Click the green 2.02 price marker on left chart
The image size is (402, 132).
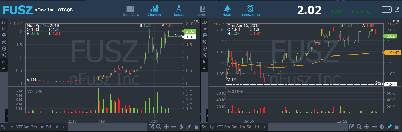[x=189, y=31]
